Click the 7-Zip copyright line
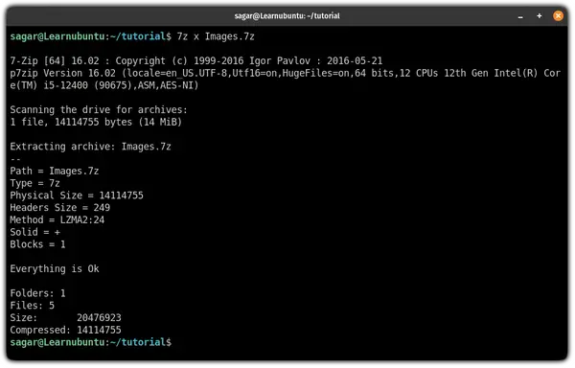 [196, 60]
